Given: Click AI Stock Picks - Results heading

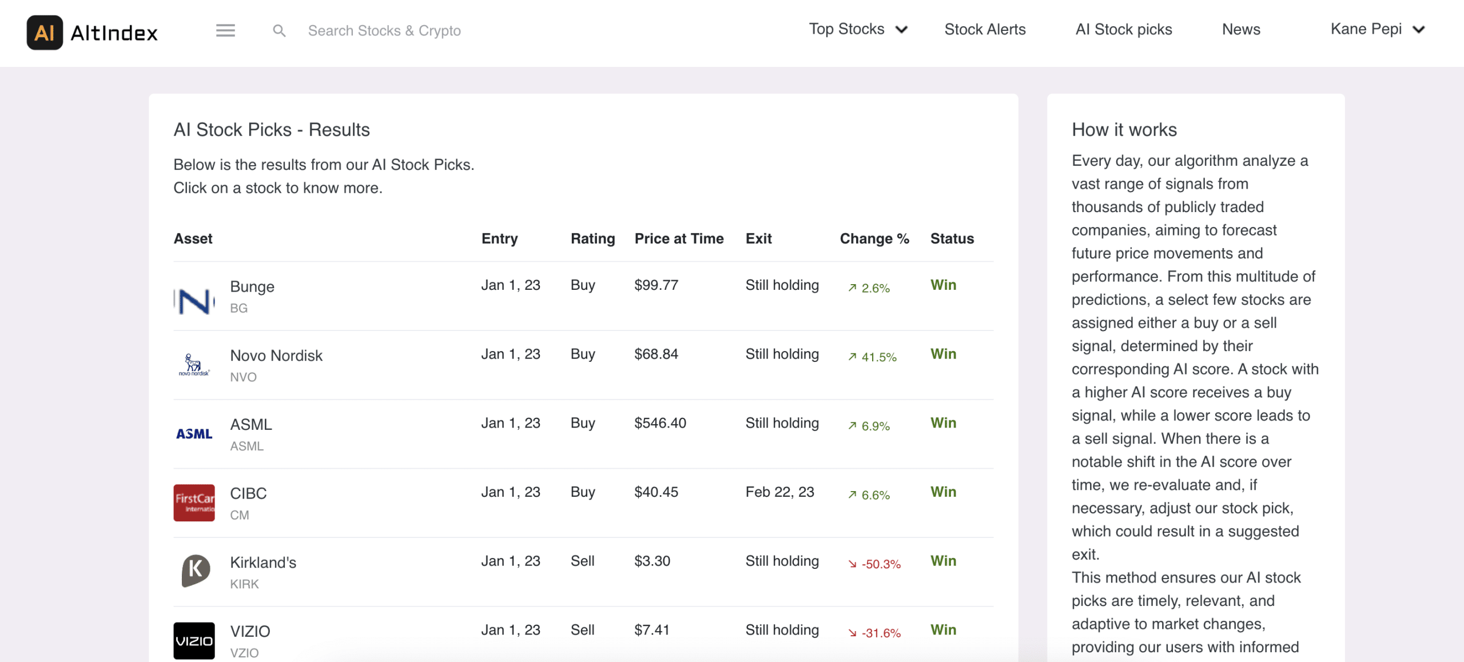Looking at the screenshot, I should (x=272, y=130).
